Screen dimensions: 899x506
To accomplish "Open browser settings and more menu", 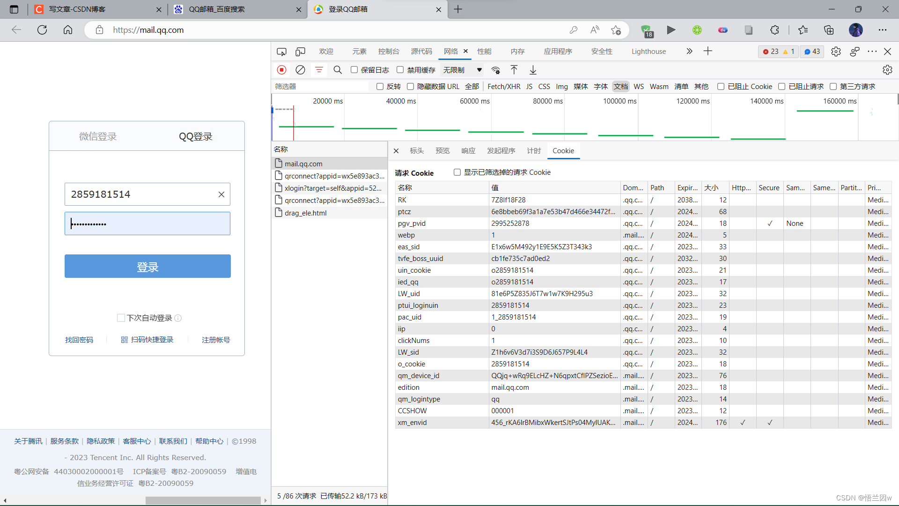I will pos(883,30).
